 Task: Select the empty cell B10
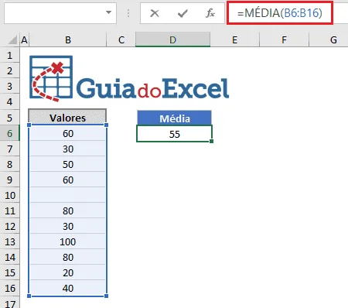(68, 195)
